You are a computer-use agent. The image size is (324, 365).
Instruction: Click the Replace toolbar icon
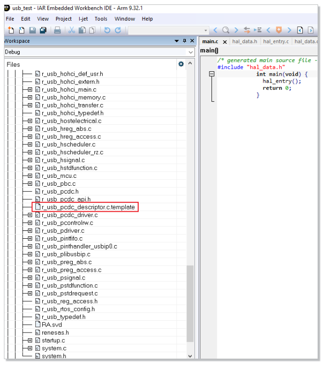[247, 30]
